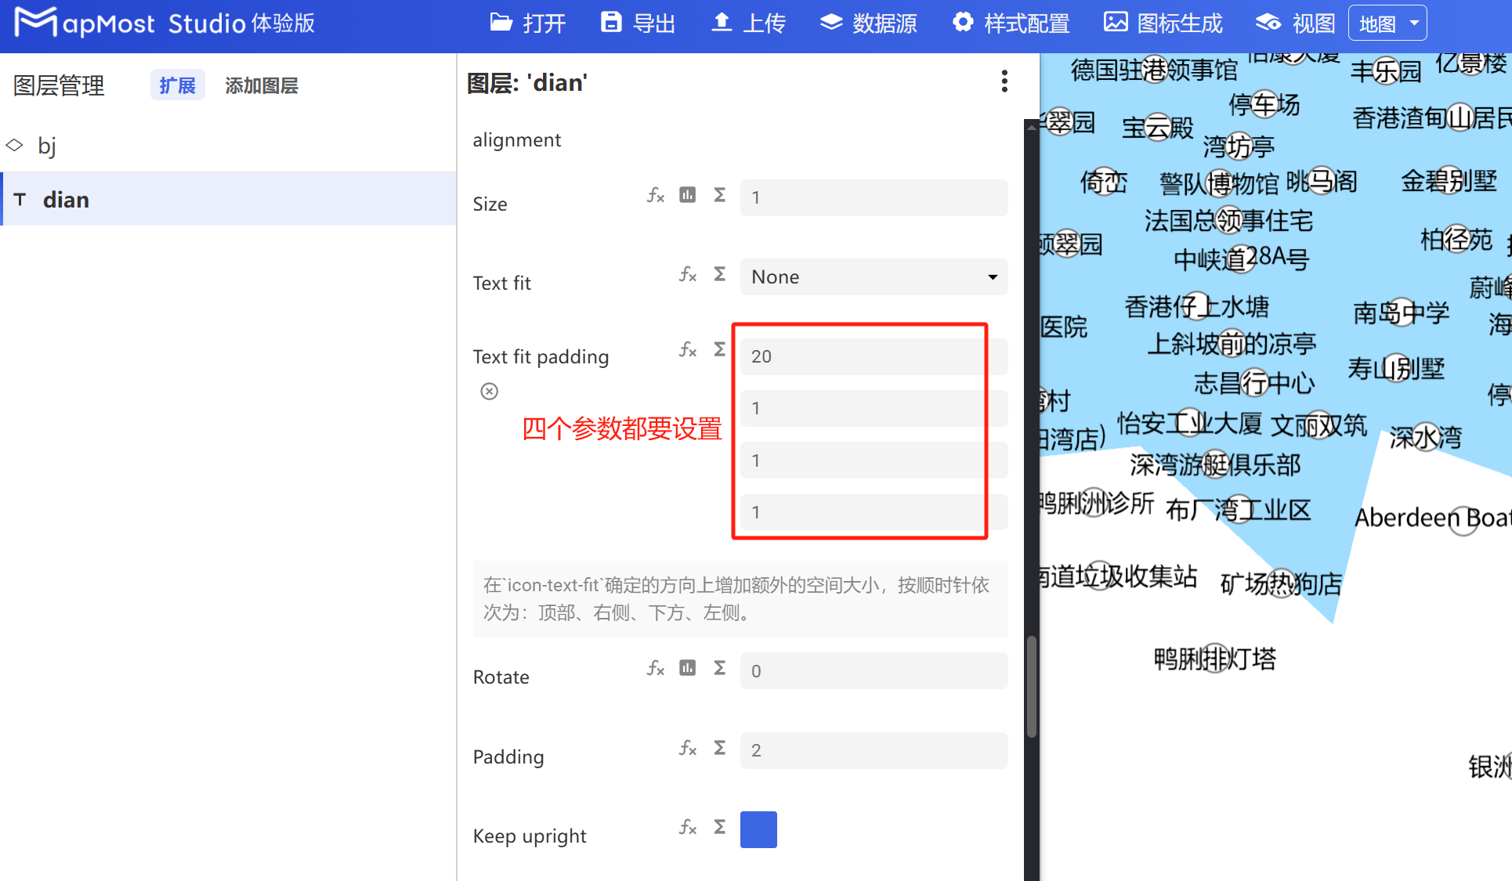Click the fx expression icon beside Size
The width and height of the screenshot is (1512, 881).
[655, 196]
